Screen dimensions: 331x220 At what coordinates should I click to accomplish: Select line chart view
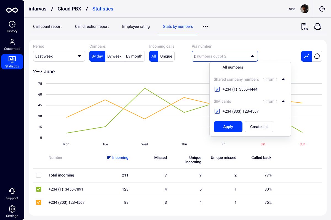pyautogui.click(x=306, y=56)
